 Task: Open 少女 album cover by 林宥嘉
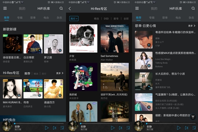click(83, 38)
